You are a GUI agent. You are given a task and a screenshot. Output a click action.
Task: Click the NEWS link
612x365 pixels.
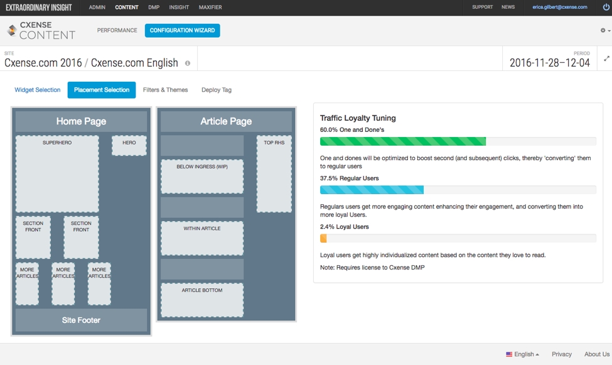508,7
